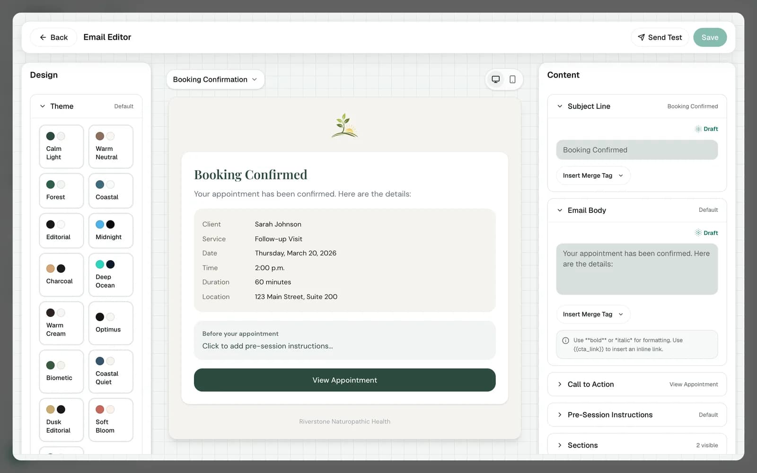The width and height of the screenshot is (757, 473).
Task: Select the Warm Cream theme
Action: click(62, 323)
